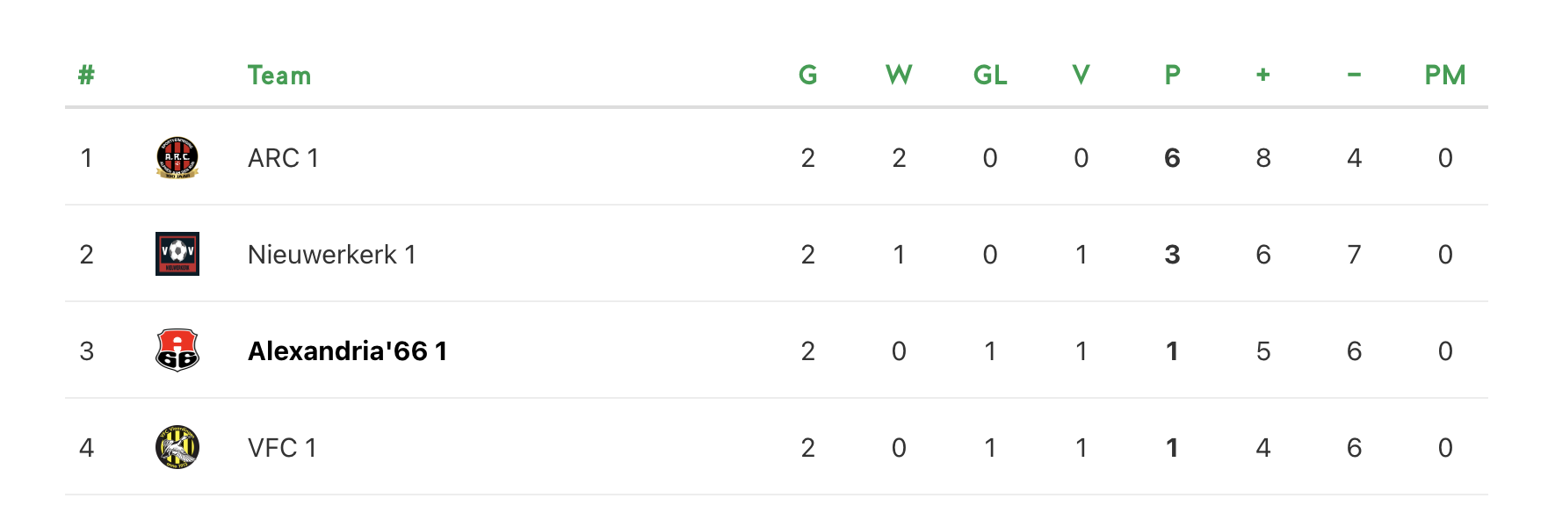Click the minus goals-against column header
1548x520 pixels.
click(x=1354, y=76)
